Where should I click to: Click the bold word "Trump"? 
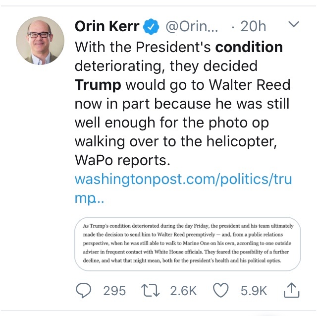(x=98, y=84)
